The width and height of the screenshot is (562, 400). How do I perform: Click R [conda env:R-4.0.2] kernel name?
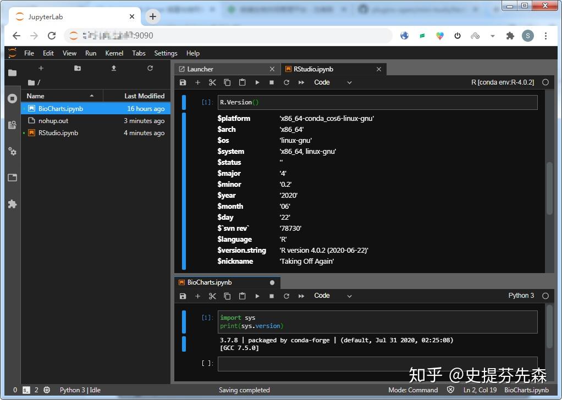coord(502,82)
